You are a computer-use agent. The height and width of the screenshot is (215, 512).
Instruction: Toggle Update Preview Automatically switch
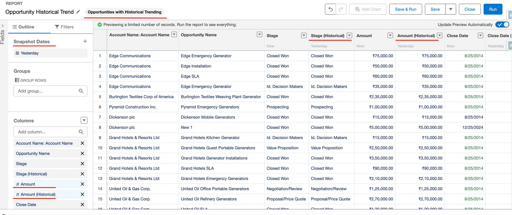502,25
